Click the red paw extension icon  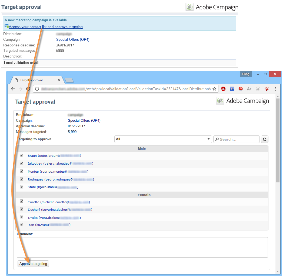click(x=267, y=89)
